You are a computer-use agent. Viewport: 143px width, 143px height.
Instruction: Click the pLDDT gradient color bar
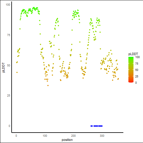pos(131,70)
